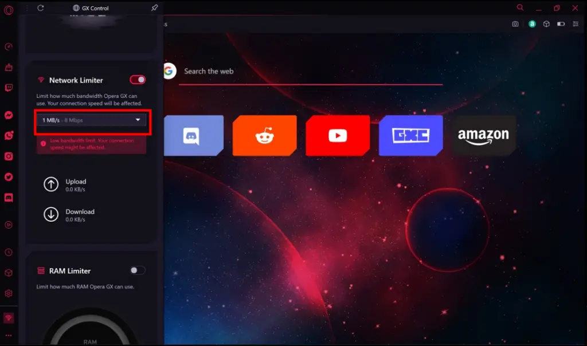Restore down the Opera GX window

tap(557, 8)
